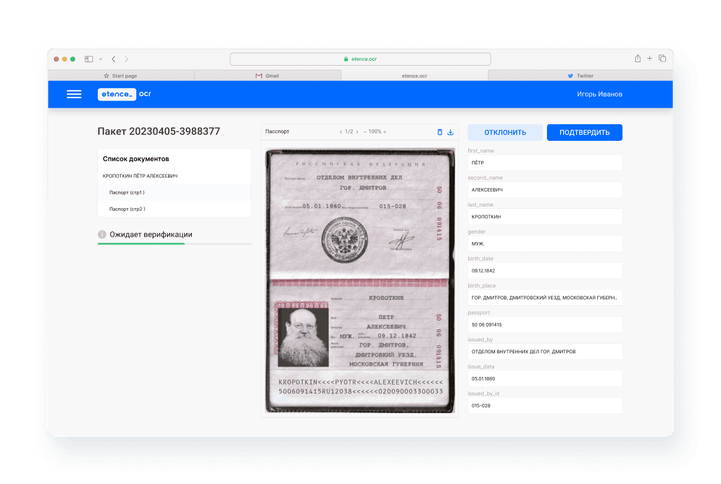Screen dimensions: 721x484
Task: Download the passport scan
Action: click(450, 132)
